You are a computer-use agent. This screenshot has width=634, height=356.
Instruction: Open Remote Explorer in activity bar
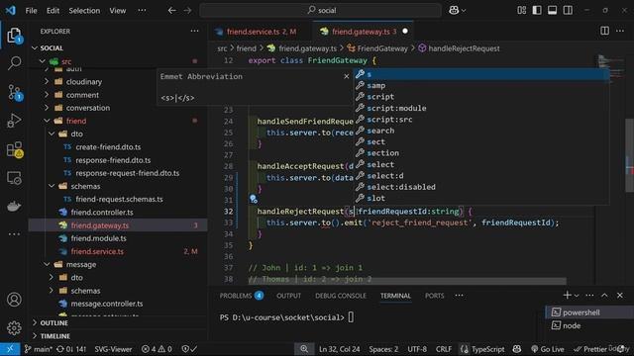(14, 178)
